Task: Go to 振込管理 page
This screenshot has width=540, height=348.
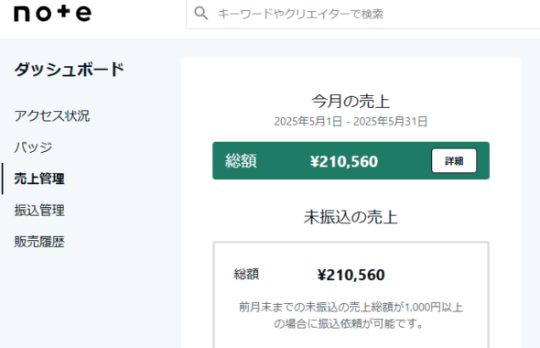Action: click(39, 211)
